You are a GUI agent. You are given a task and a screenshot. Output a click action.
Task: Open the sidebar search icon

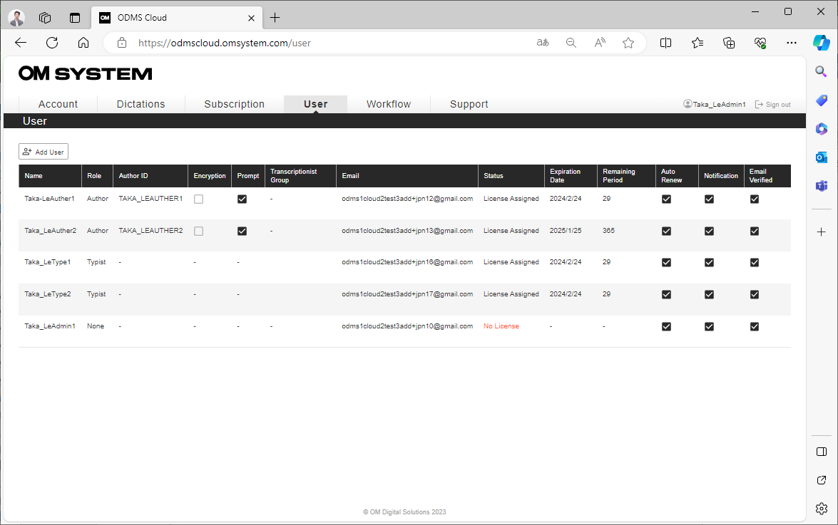(821, 71)
